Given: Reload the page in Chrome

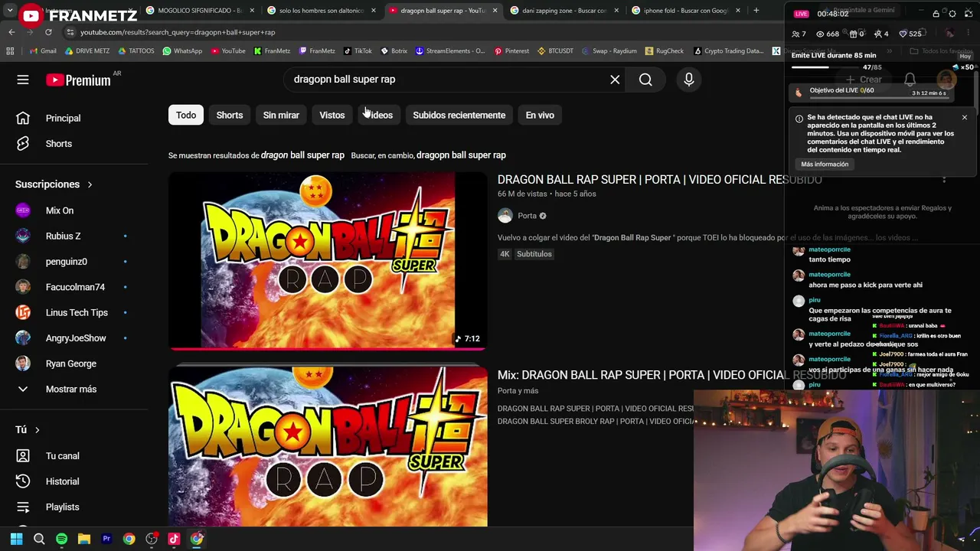Looking at the screenshot, I should pos(48,32).
